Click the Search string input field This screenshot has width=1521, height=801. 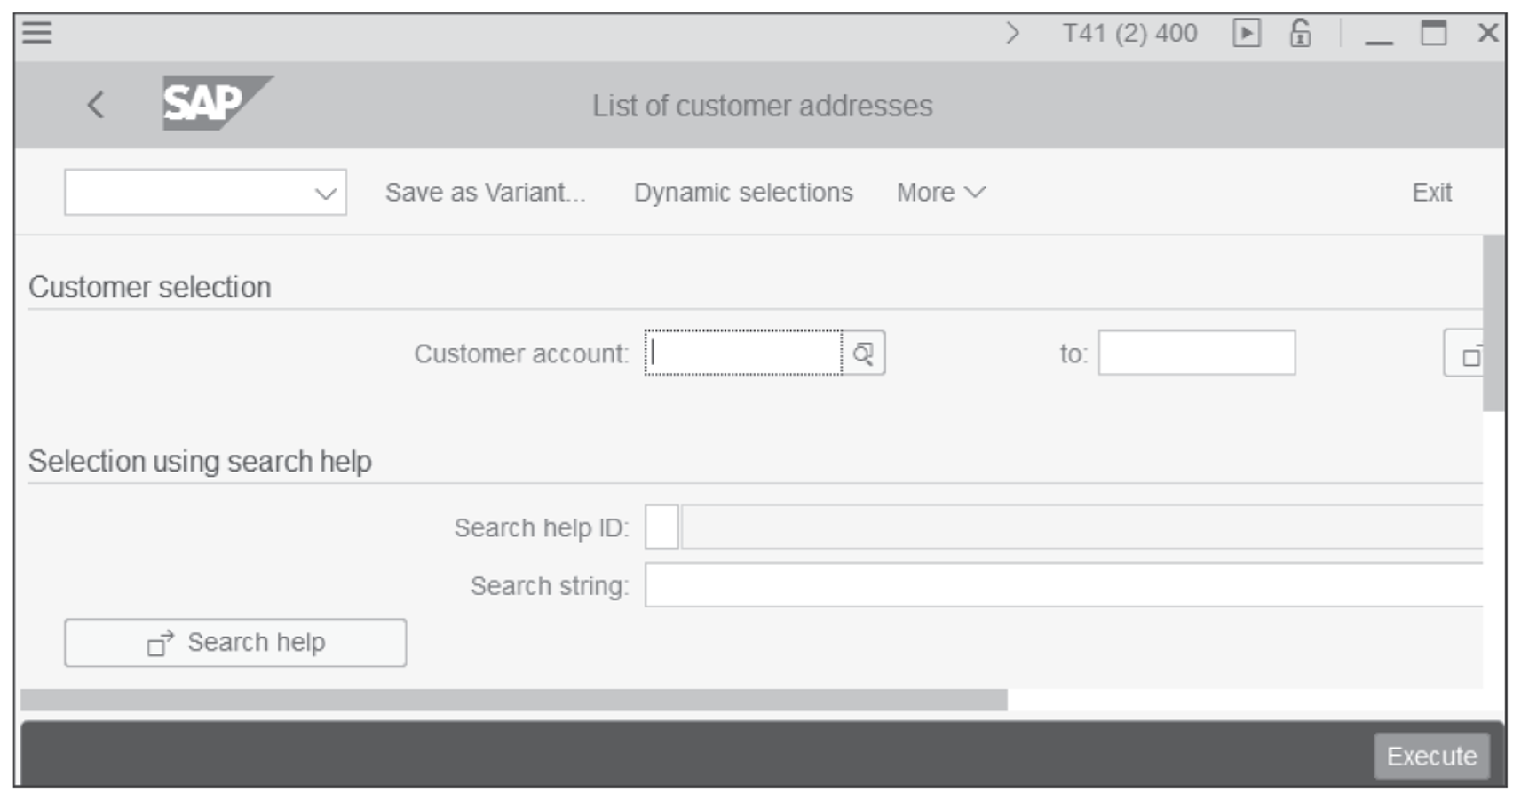977,584
